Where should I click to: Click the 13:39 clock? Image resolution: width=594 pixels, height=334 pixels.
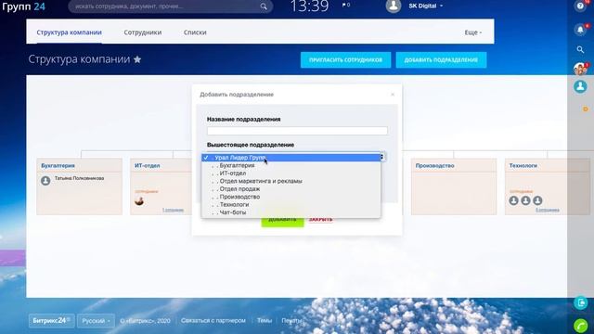[x=309, y=6]
